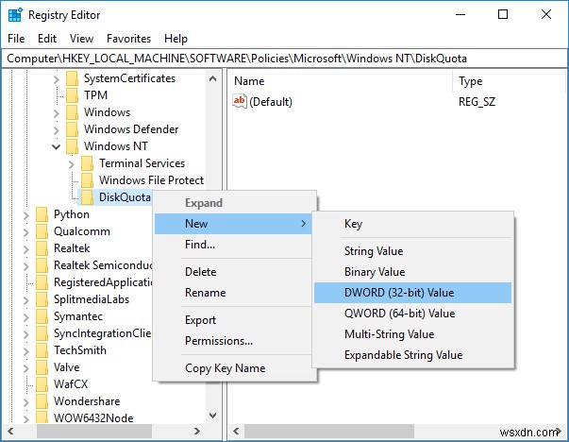Image resolution: width=569 pixels, height=442 pixels.
Task: Click the WOW6432Node folder icon
Action: [42, 418]
